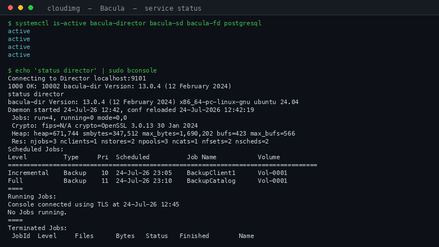Click the 'JobId' column header
The height and width of the screenshot is (247, 439).
tap(21, 236)
